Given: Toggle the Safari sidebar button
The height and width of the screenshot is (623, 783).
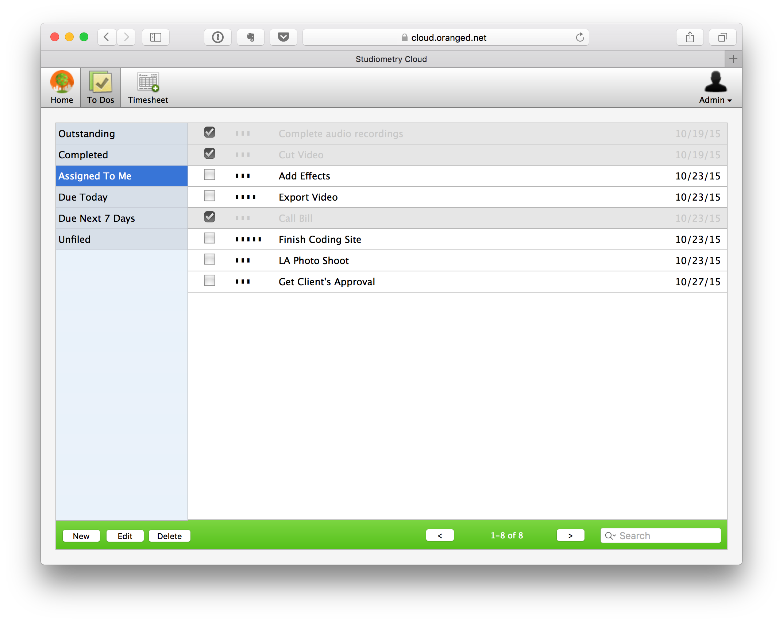Looking at the screenshot, I should click(x=156, y=37).
